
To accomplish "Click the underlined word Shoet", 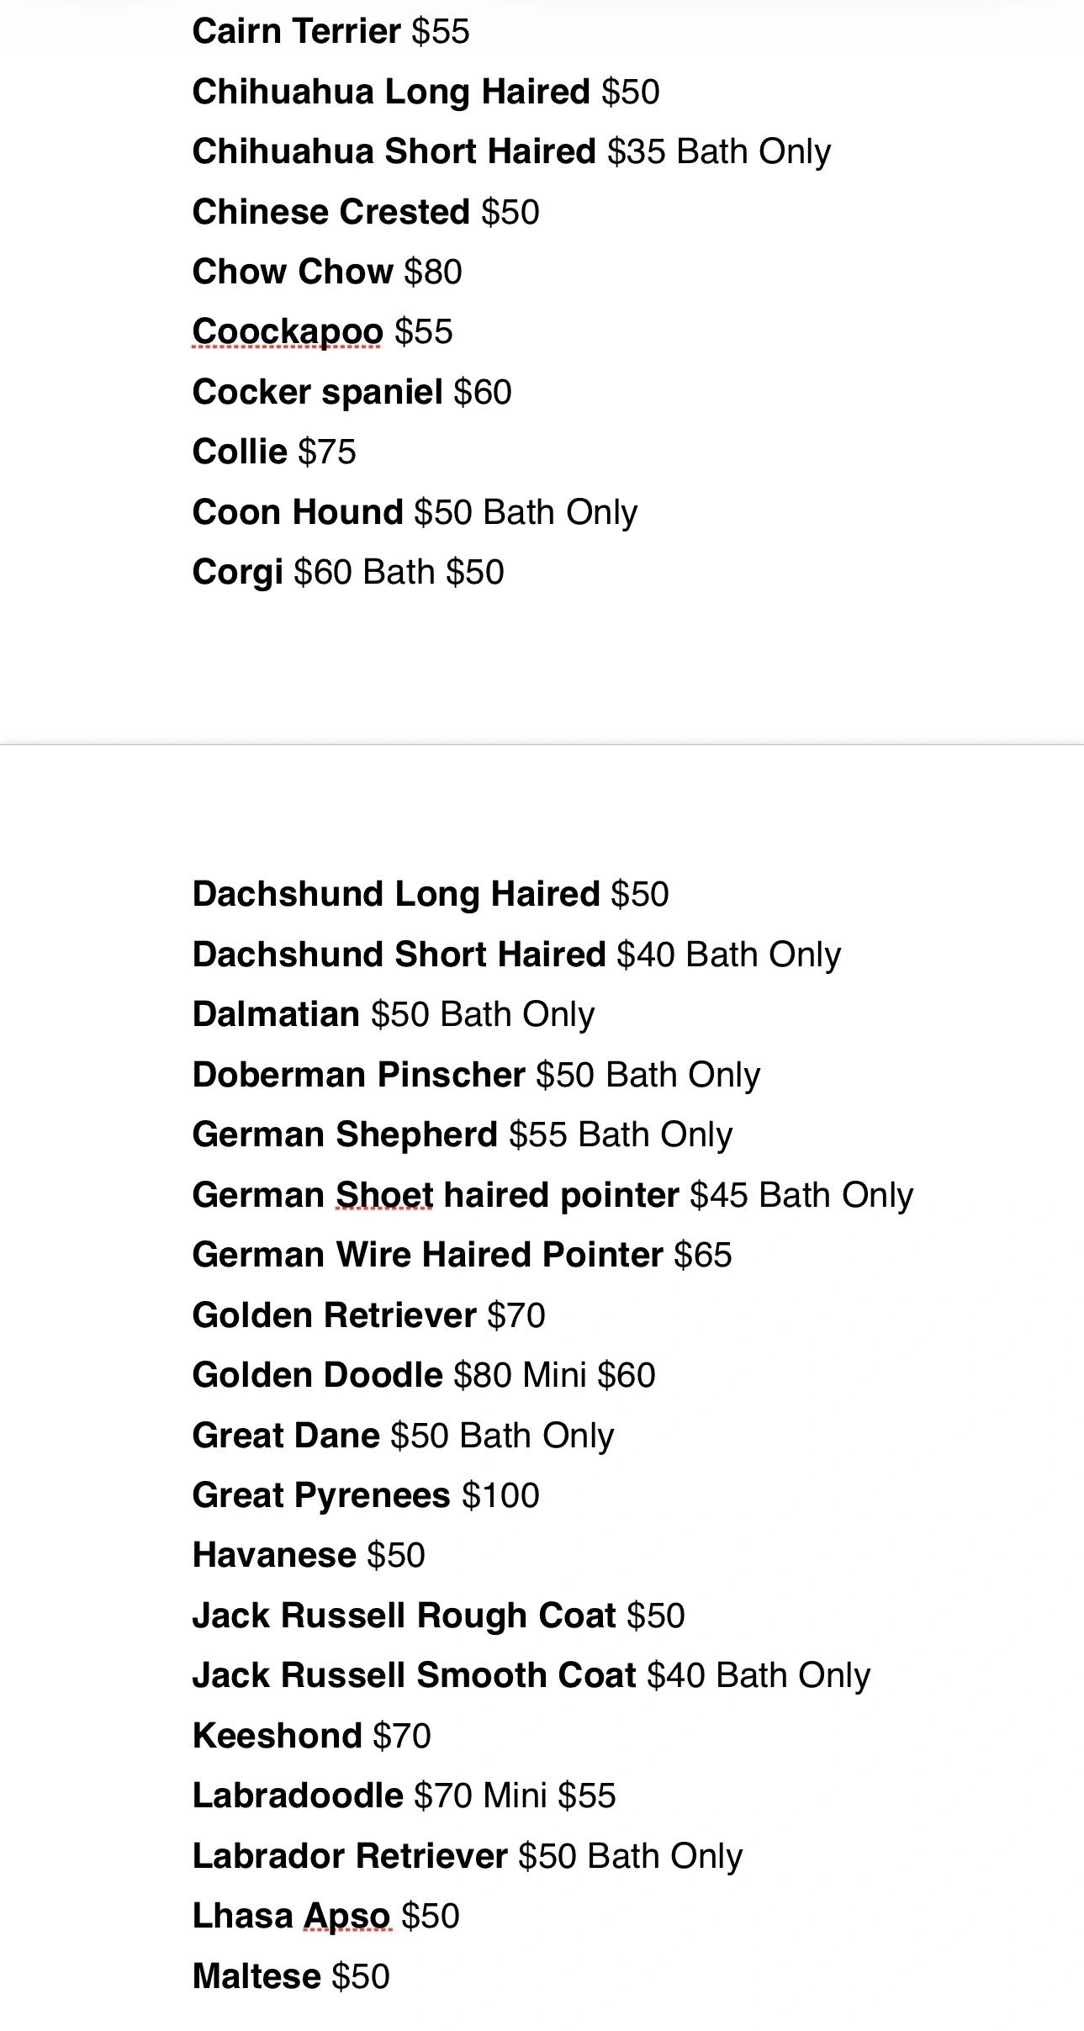I will tap(384, 1195).
